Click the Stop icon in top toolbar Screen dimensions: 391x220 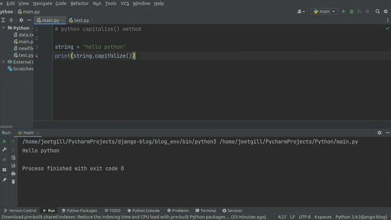pos(367,12)
